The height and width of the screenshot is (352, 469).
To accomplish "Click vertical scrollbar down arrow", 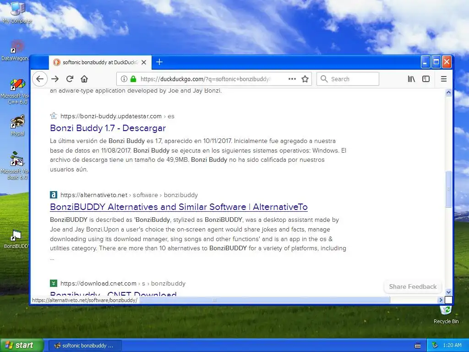I will [448, 292].
